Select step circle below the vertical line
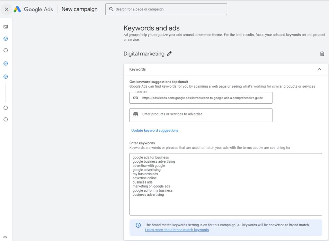 point(6,108)
